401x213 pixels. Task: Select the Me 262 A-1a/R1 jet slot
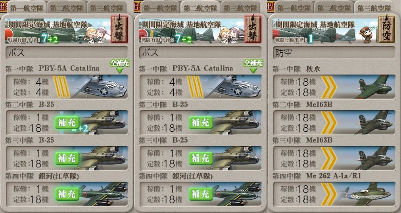pos(334,194)
